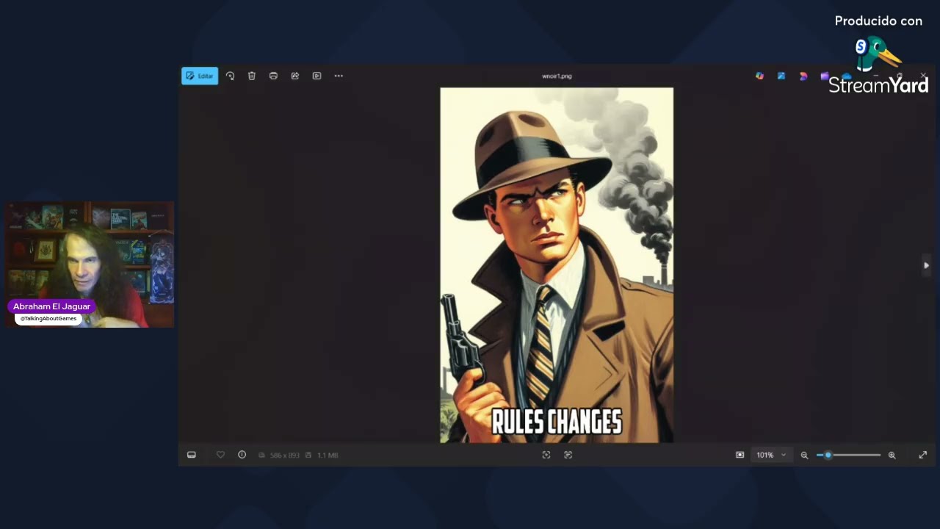Open the pink-orange app icon in toolbar

tap(803, 76)
